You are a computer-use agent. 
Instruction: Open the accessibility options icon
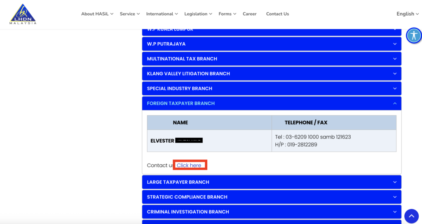tap(413, 36)
